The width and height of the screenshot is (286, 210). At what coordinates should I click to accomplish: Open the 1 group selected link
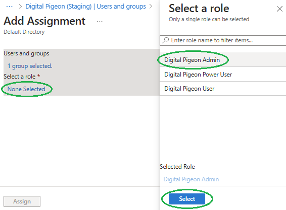tap(30, 66)
